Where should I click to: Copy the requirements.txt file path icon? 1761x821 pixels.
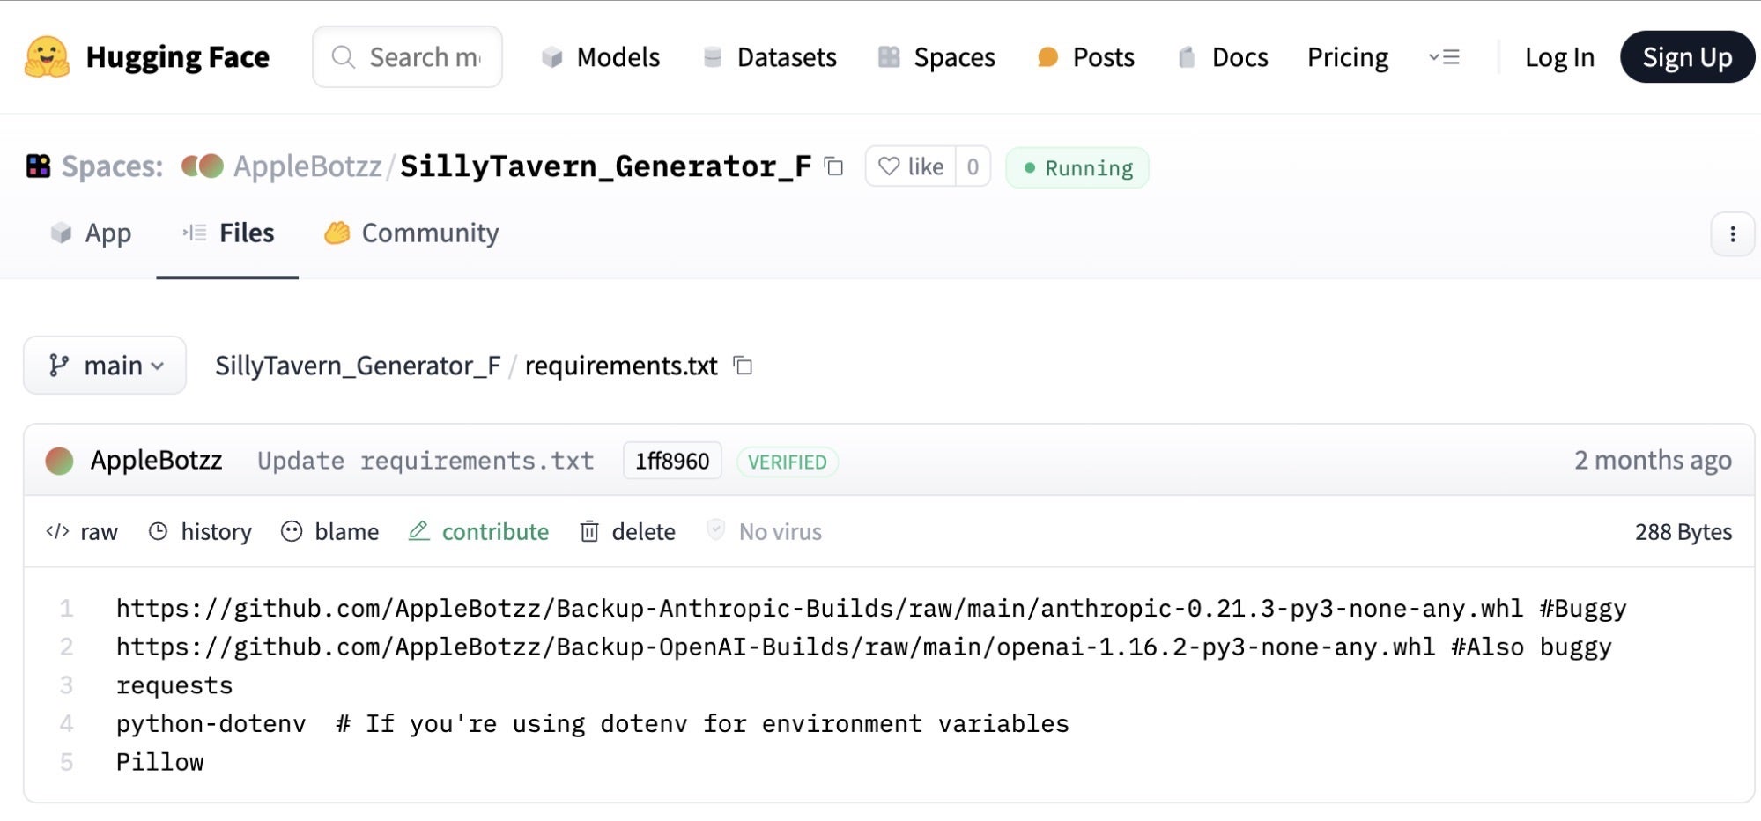point(744,366)
